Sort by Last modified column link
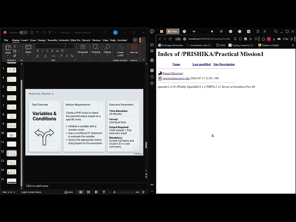The height and width of the screenshot is (222, 296). (202, 64)
